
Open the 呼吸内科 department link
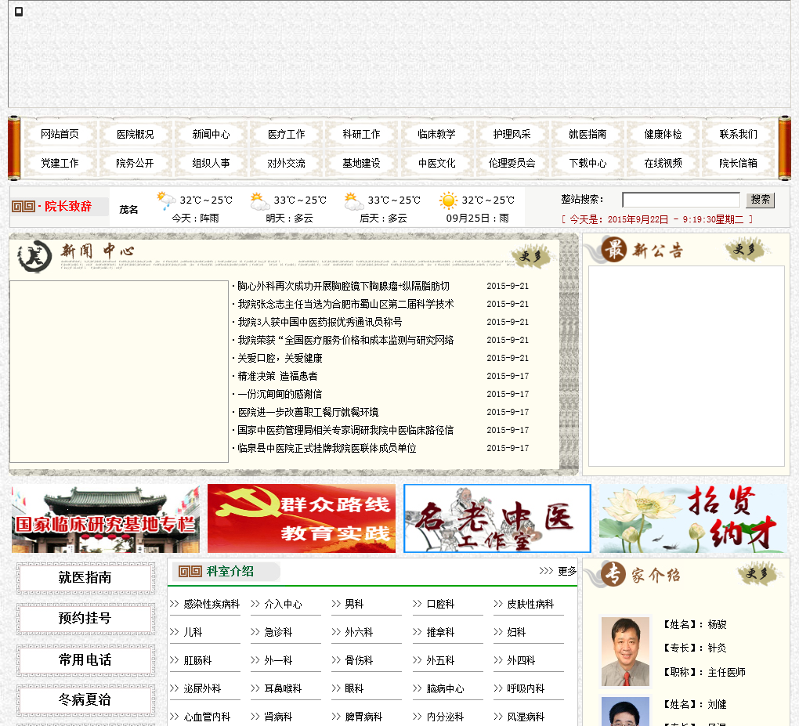526,689
